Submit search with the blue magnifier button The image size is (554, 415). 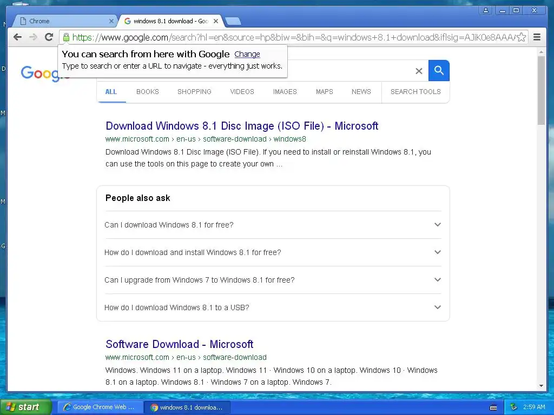coord(439,71)
